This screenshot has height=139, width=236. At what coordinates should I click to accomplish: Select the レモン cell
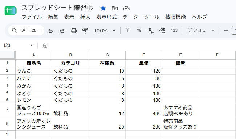click(x=34, y=100)
